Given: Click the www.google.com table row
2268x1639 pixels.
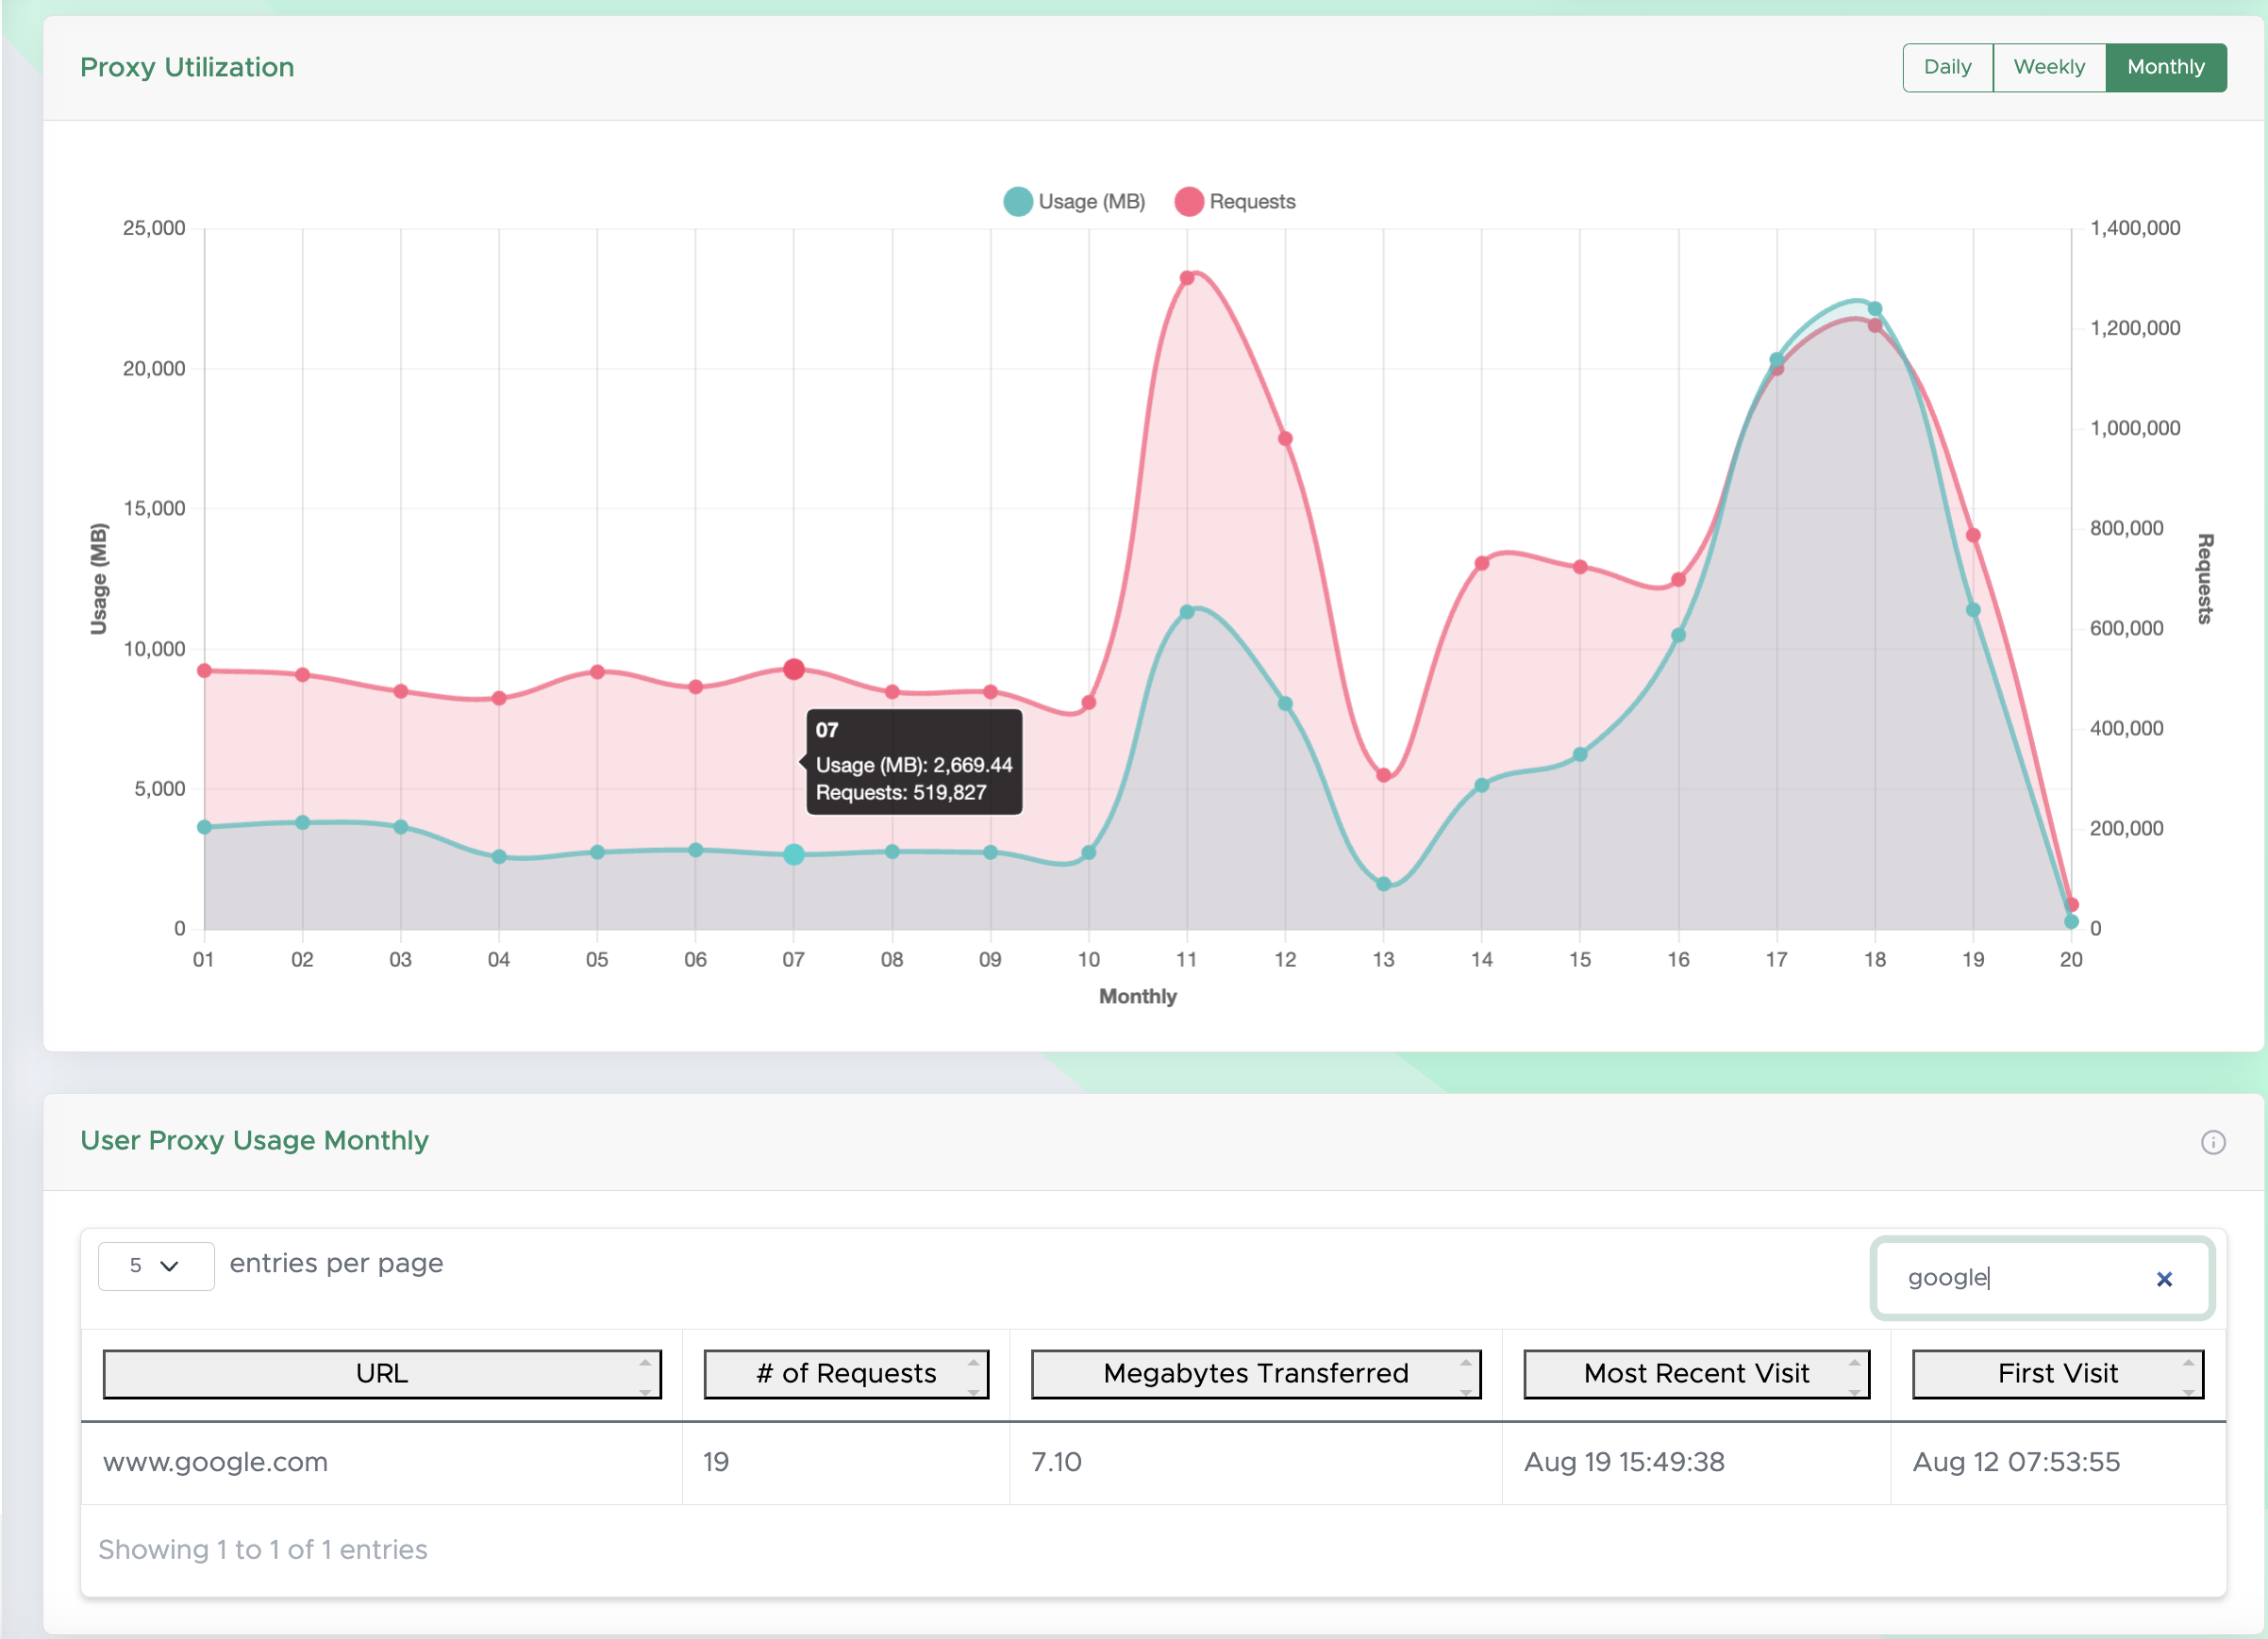Looking at the screenshot, I should (x=215, y=1461).
